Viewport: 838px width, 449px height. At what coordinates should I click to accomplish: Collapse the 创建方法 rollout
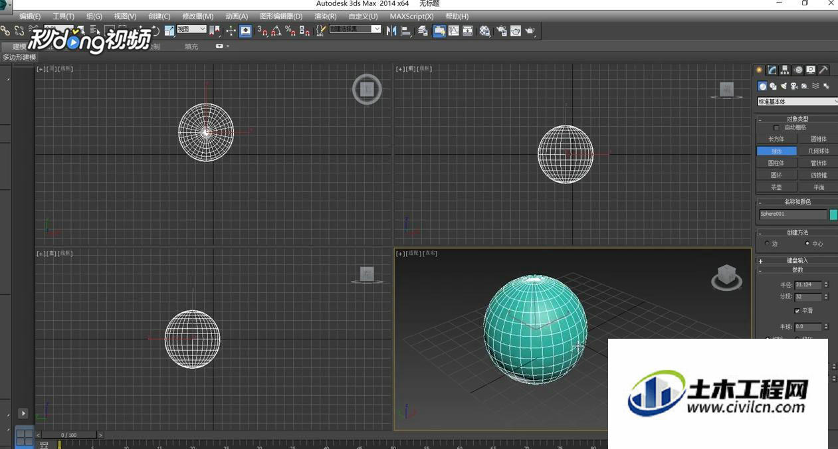pos(797,232)
